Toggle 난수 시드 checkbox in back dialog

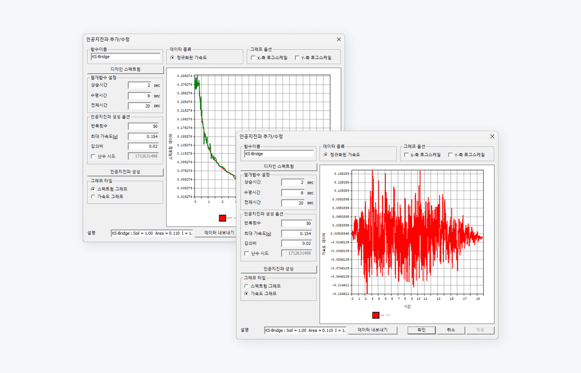click(93, 157)
